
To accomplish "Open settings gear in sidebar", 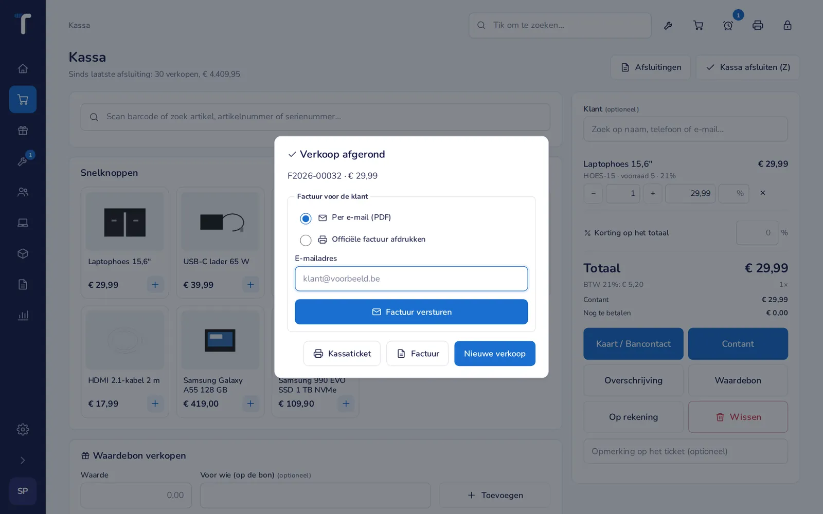I will point(23,429).
